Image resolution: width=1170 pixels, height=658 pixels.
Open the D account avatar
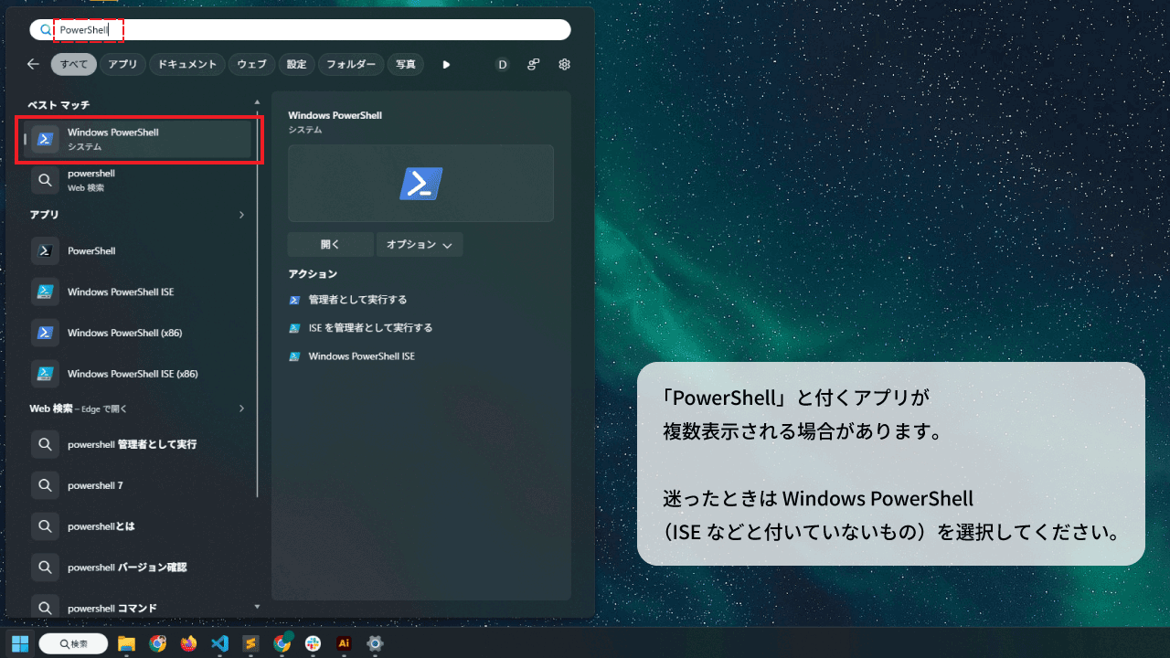502,64
